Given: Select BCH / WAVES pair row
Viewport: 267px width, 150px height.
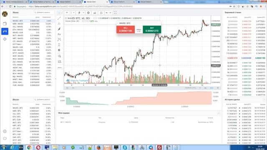Looking at the screenshot, I should tap(32, 74).
